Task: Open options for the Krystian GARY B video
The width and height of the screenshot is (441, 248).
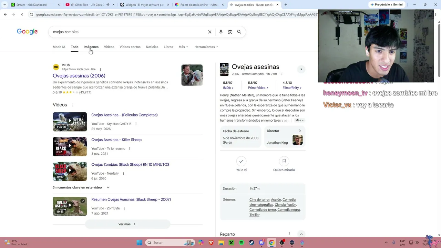Action: (x=136, y=124)
